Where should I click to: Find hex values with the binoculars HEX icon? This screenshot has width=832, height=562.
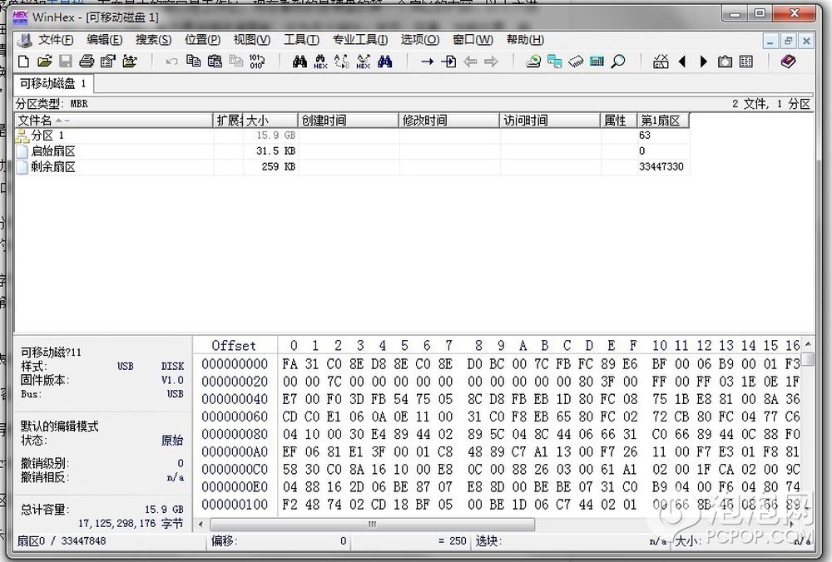(x=320, y=62)
